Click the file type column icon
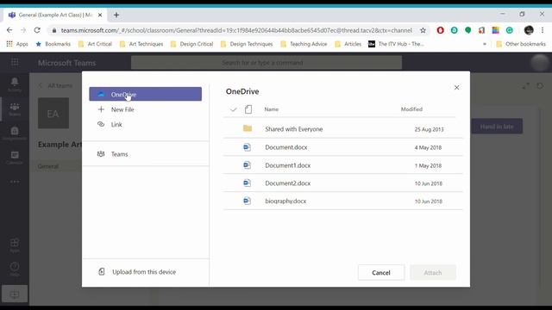This screenshot has height=310, width=552. (248, 109)
